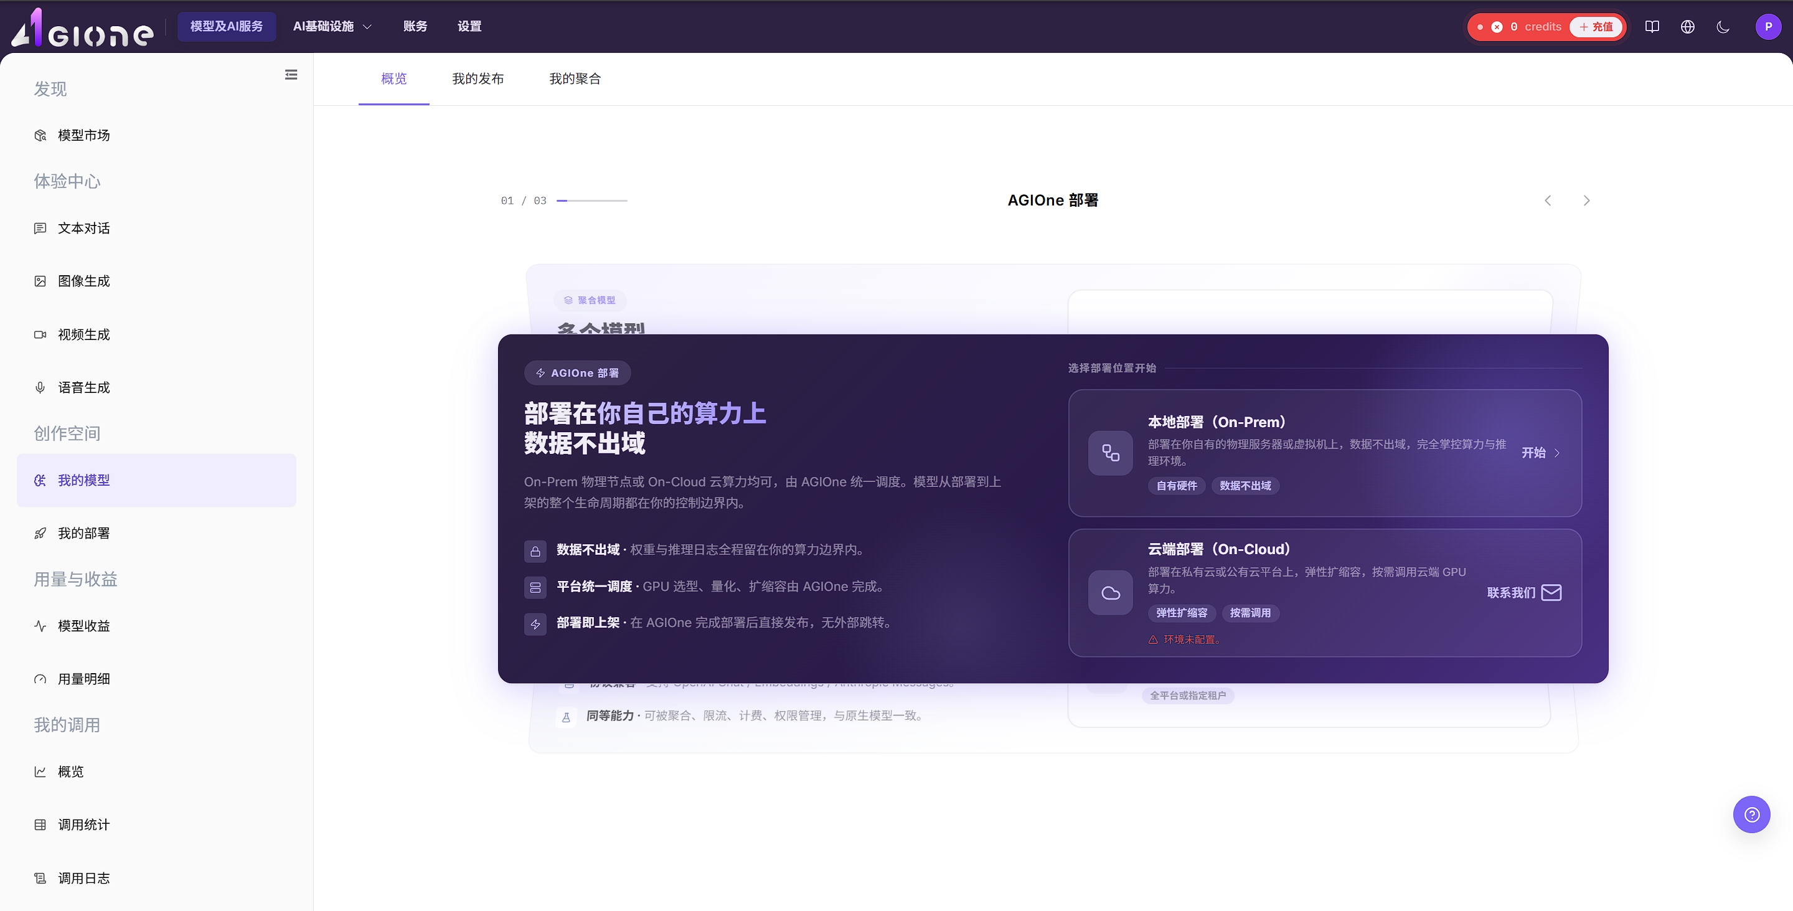Click the cloud deployment icon
This screenshot has width=1793, height=911.
coord(1111,593)
